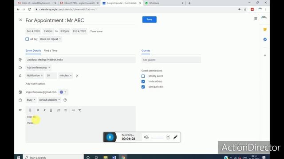Click the Save button
Image resolution: width=284 pixels, height=159 pixels.
[x=149, y=19]
